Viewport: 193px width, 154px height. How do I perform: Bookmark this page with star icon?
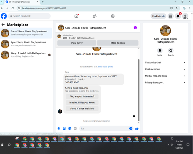[176, 8]
